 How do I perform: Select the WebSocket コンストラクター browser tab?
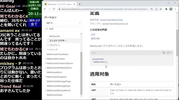[x=60, y=4]
